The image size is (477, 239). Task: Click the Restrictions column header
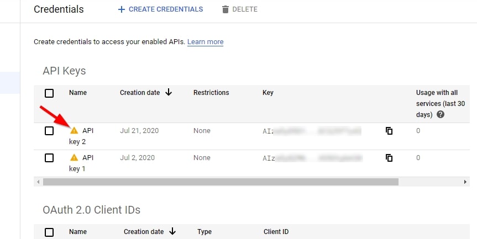click(211, 93)
